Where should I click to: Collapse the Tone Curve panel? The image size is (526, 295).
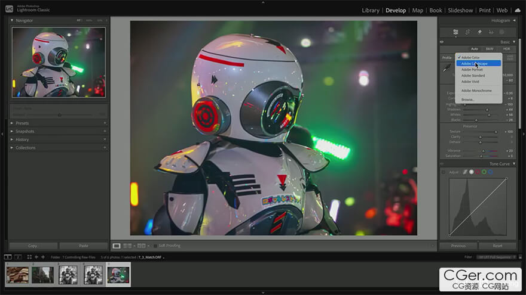[513, 164]
